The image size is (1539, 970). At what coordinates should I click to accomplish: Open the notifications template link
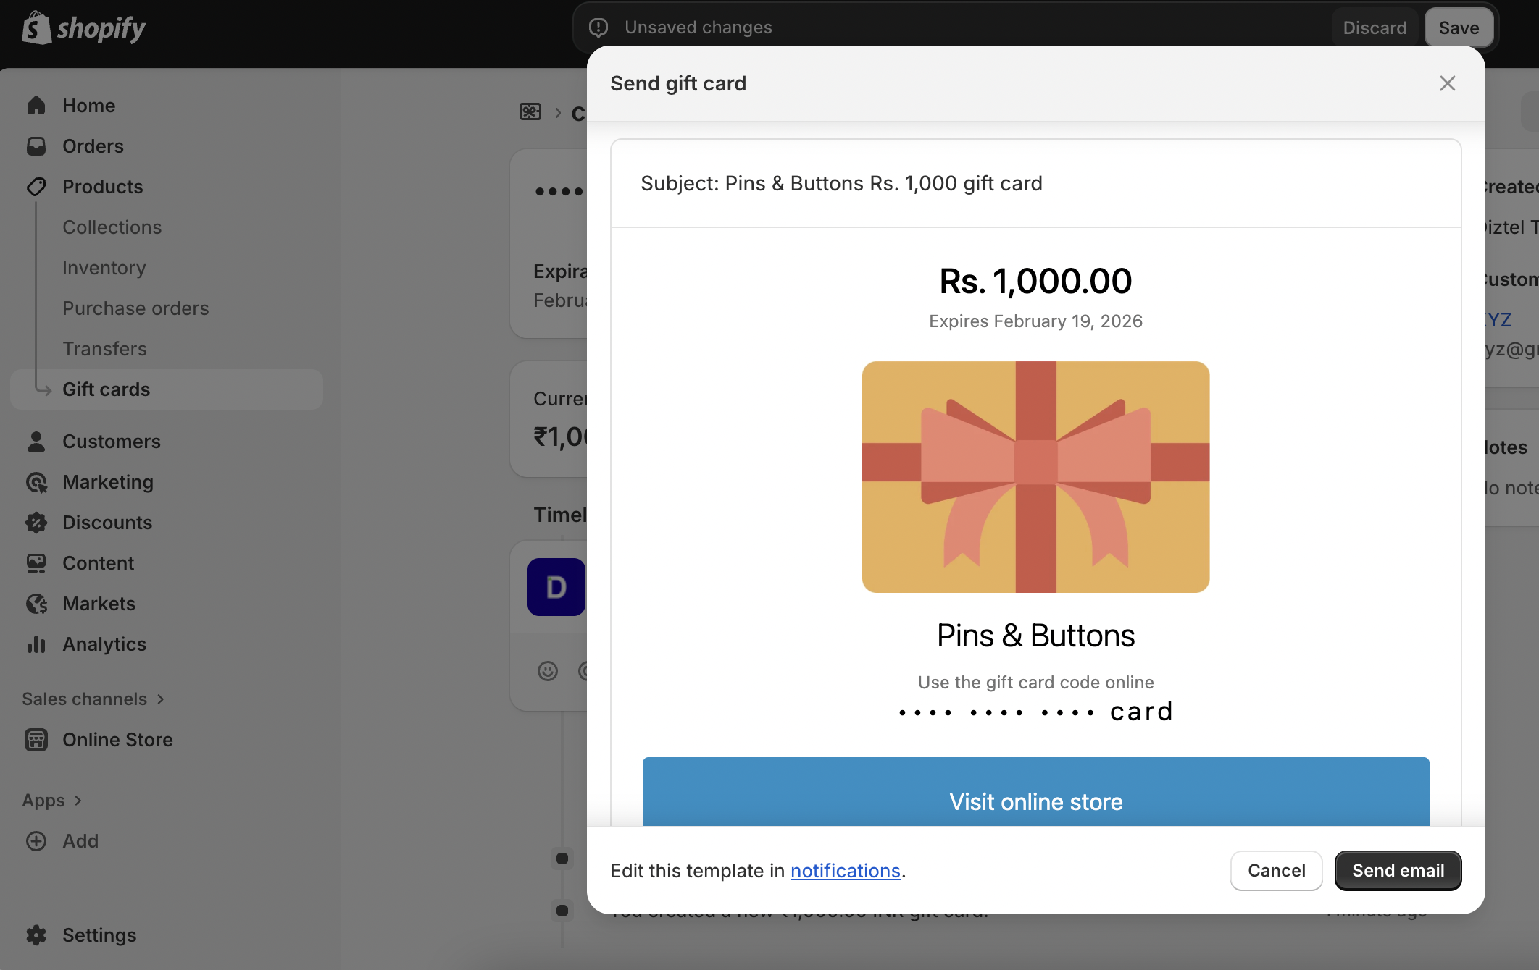(845, 871)
